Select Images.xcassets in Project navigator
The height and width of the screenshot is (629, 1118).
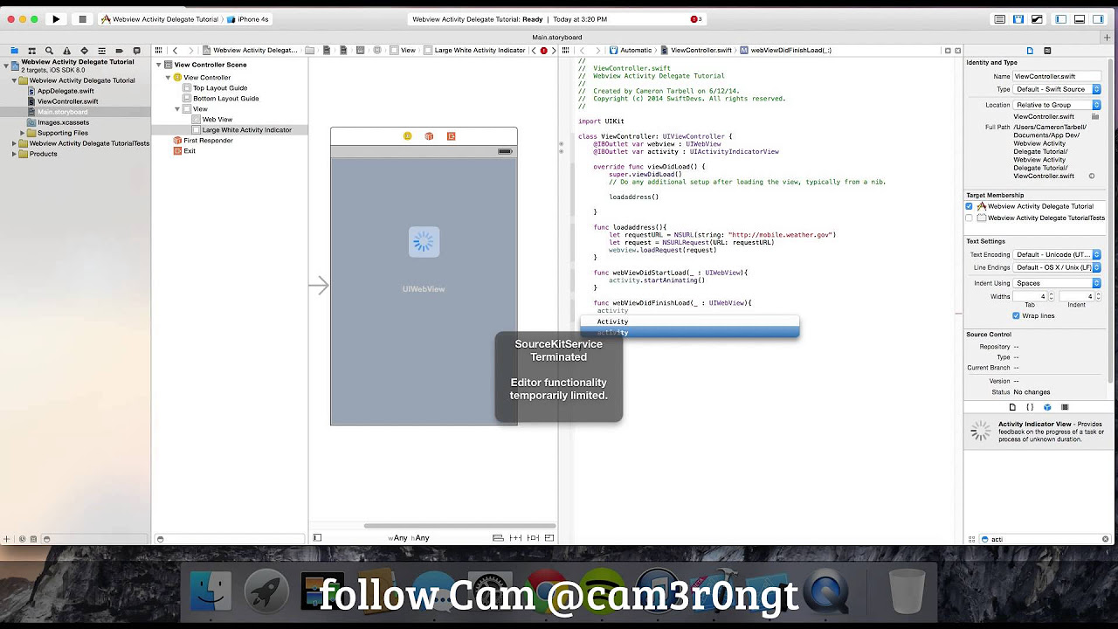pos(63,122)
